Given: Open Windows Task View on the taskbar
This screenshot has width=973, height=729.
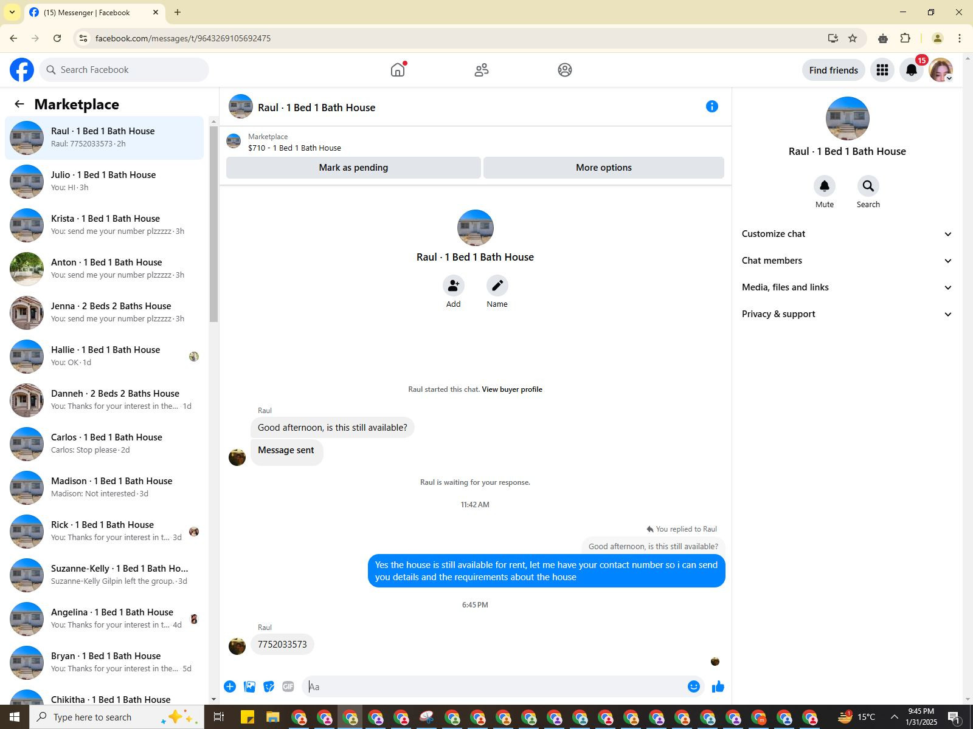Looking at the screenshot, I should pyautogui.click(x=219, y=717).
